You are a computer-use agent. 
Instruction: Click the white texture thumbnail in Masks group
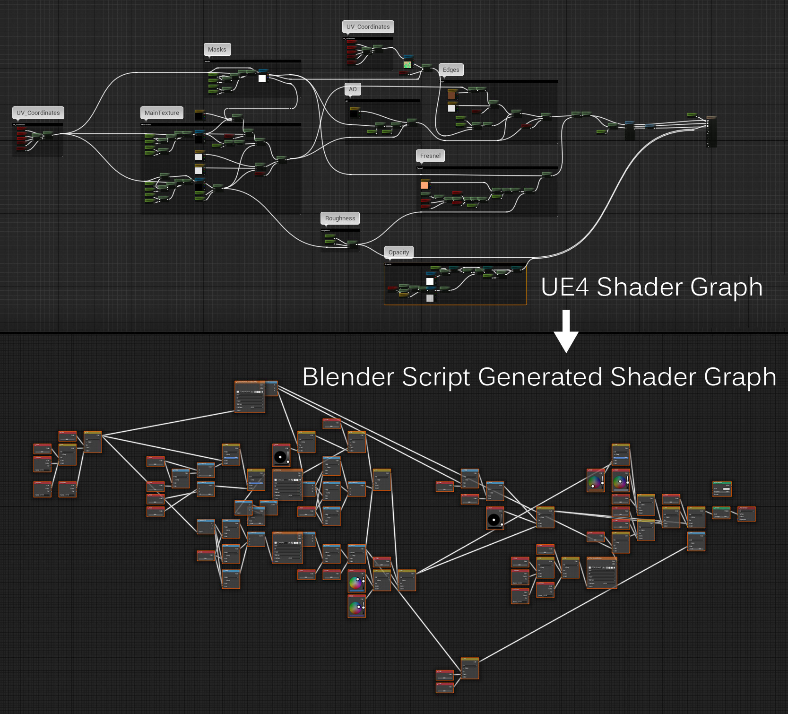click(262, 78)
